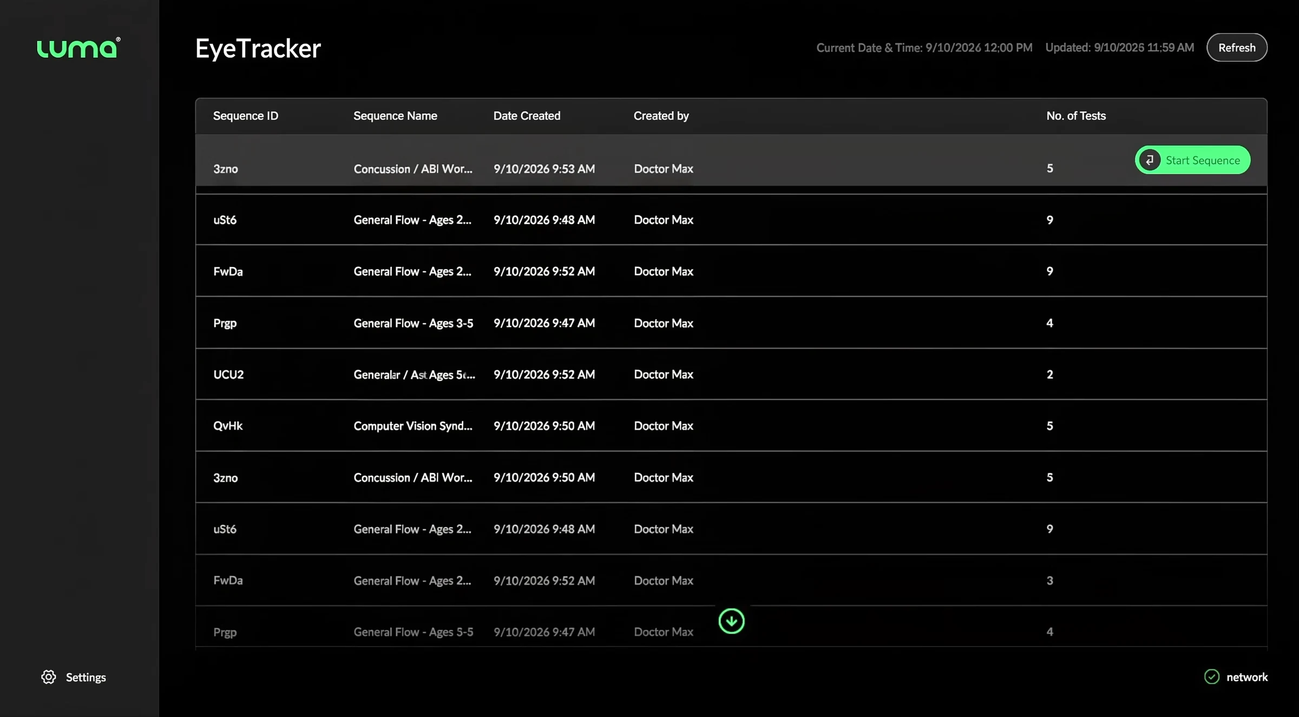Select the QvHk sequence row
1299x717 pixels.
click(x=731, y=425)
